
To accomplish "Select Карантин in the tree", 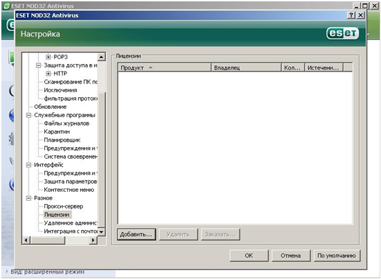I will click(x=56, y=132).
